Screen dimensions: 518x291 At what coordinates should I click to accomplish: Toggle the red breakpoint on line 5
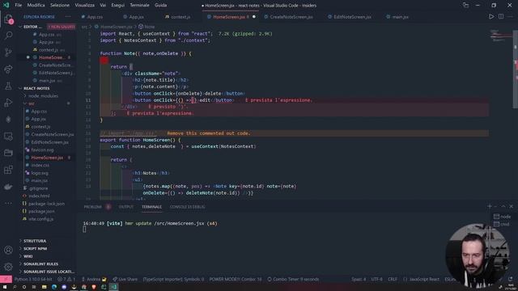(104, 60)
